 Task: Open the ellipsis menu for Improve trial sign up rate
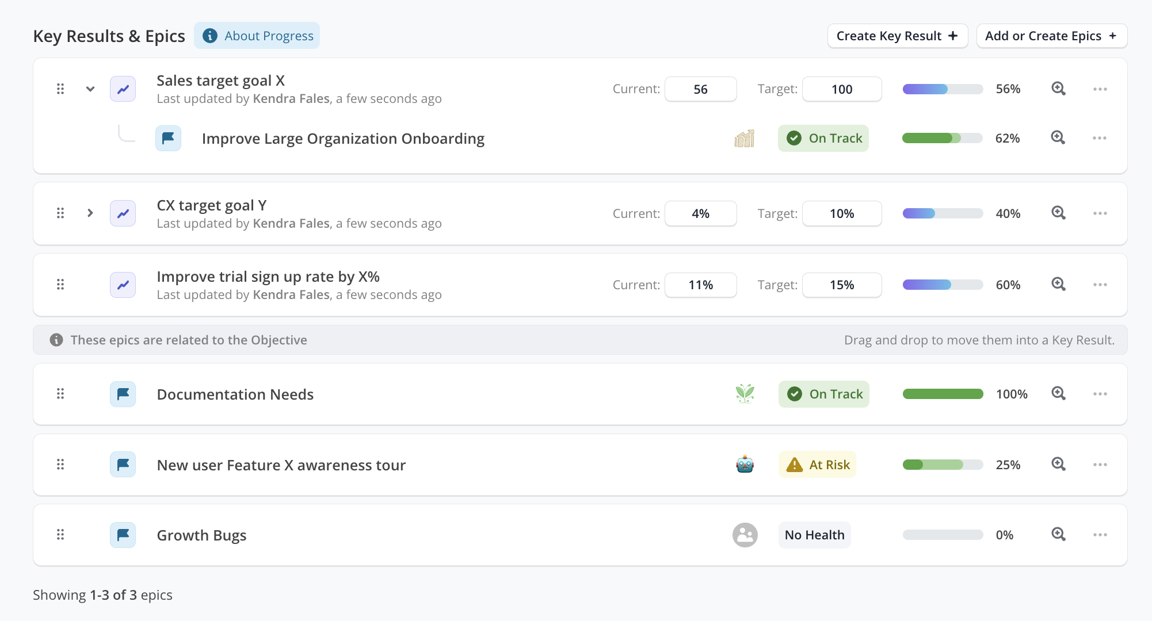coord(1100,284)
